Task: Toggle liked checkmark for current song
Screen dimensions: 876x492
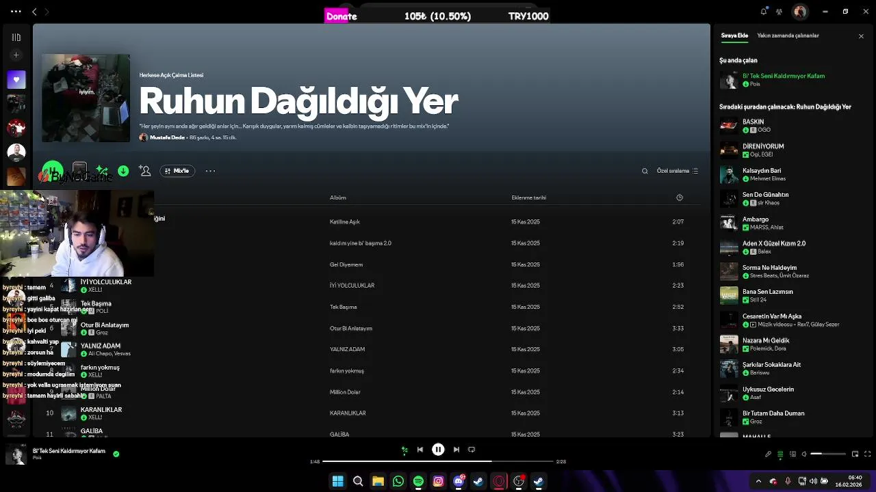Action: coord(116,454)
